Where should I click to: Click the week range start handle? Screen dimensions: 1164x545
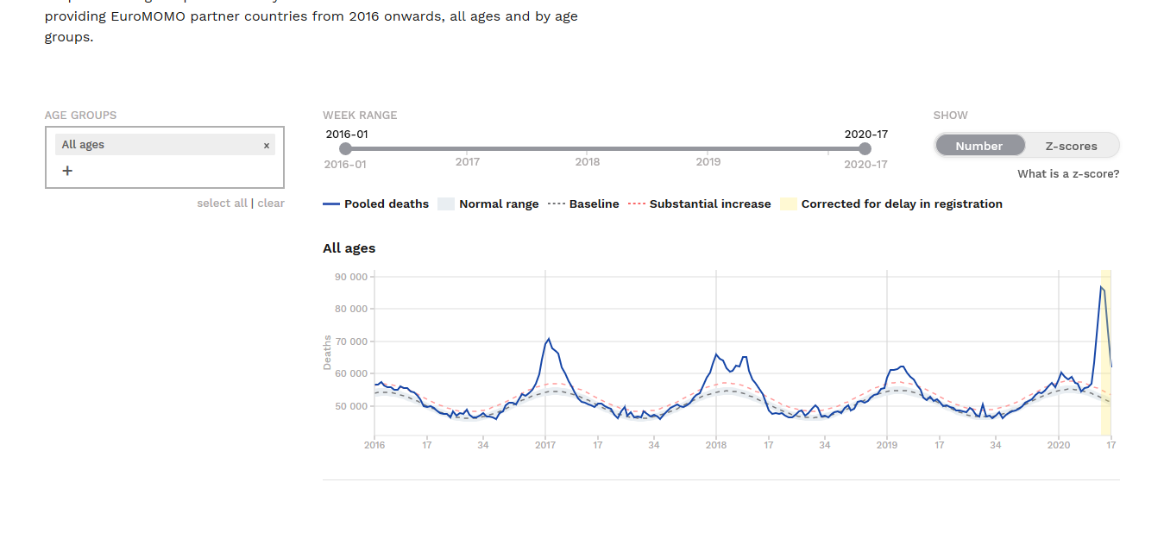click(346, 149)
